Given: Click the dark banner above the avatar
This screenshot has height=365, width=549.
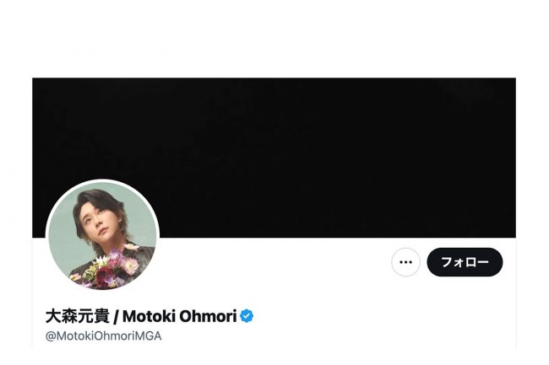Looking at the screenshot, I should coord(274,158).
